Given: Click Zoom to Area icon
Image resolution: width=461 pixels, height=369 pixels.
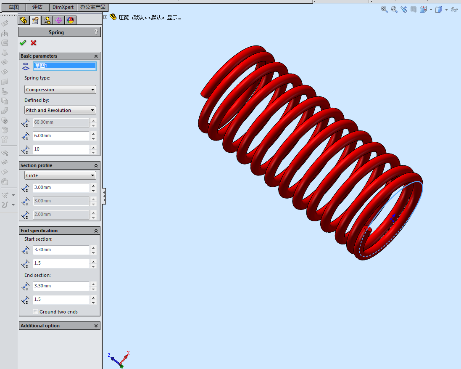Looking at the screenshot, I should click(x=394, y=9).
